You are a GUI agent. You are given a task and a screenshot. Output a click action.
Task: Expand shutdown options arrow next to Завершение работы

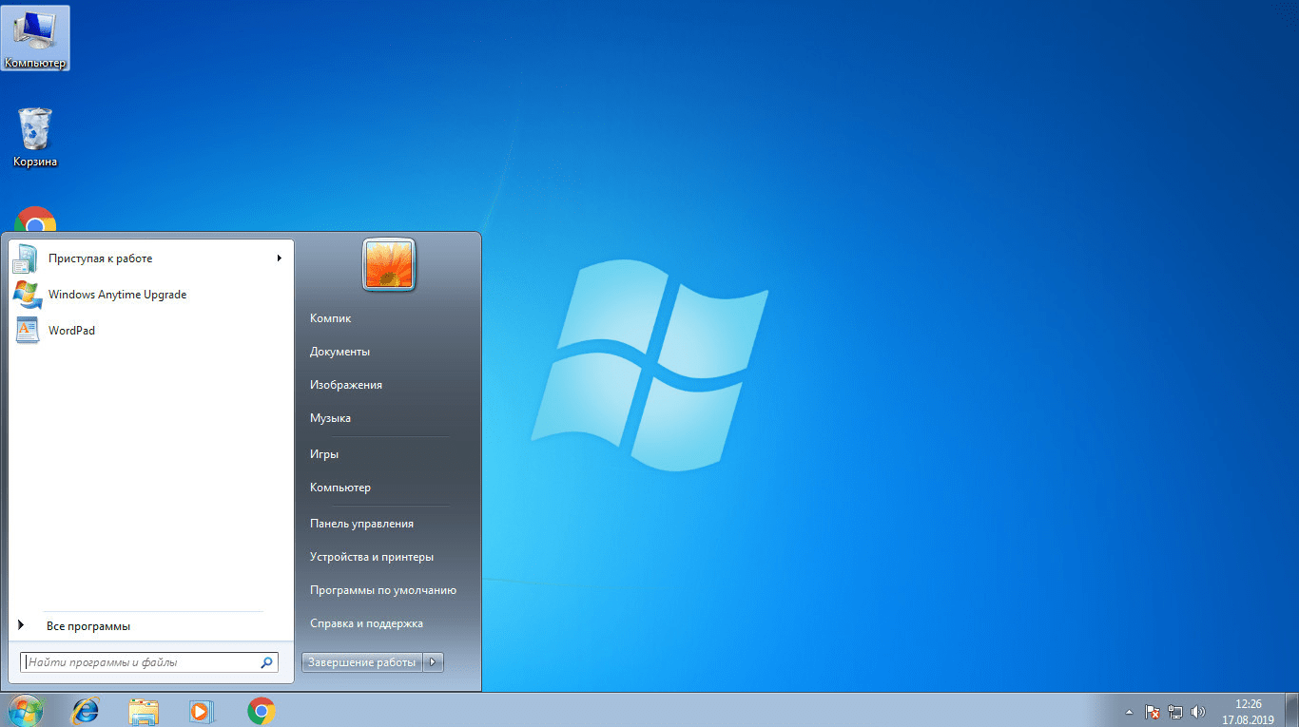tap(434, 662)
